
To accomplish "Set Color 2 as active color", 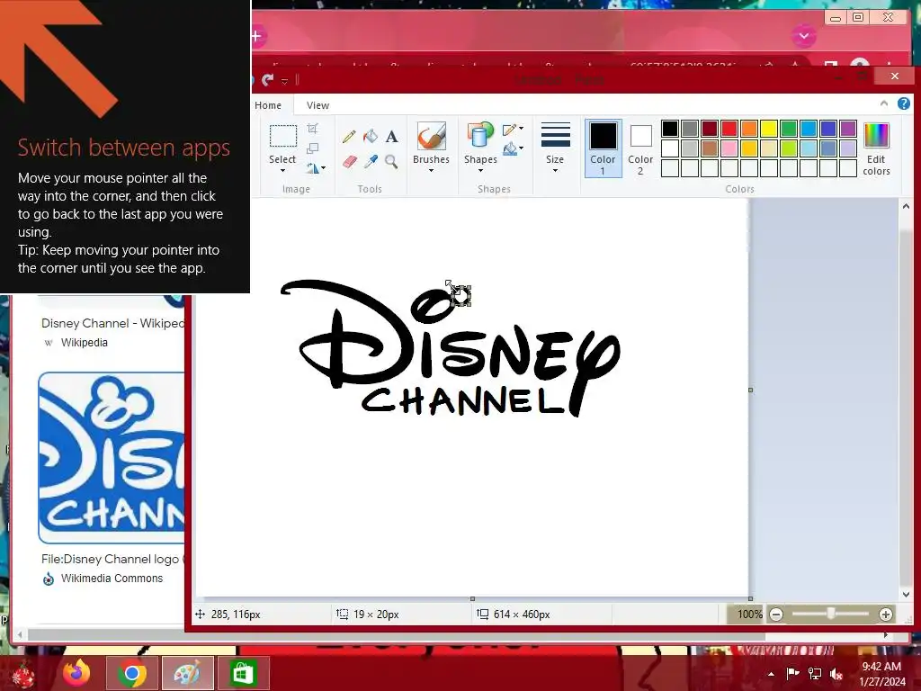I will tap(640, 148).
